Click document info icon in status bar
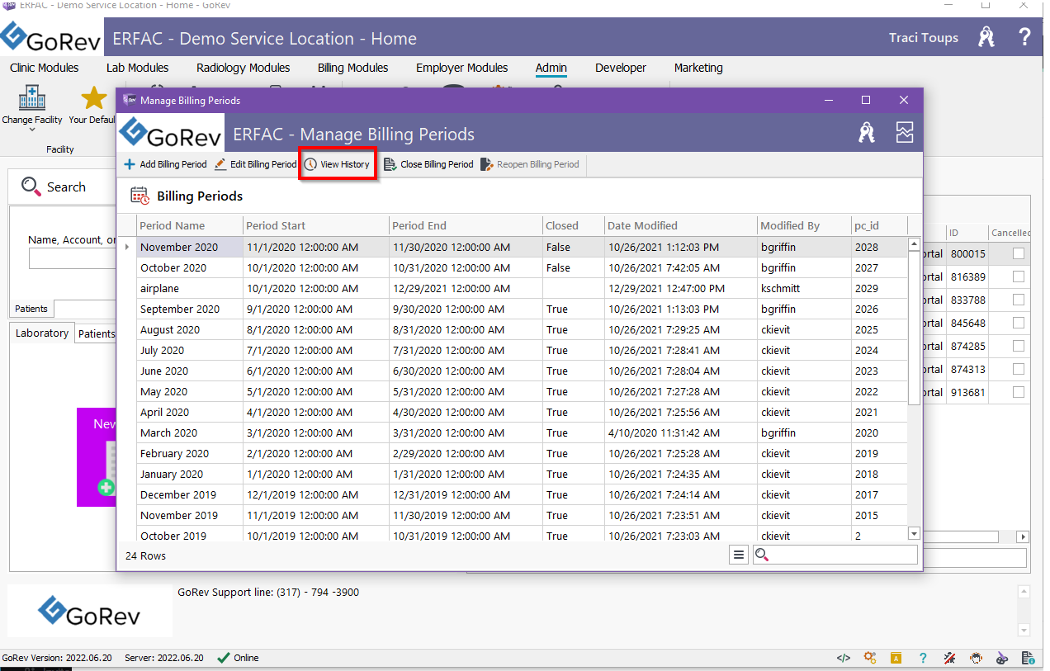The width and height of the screenshot is (1050, 671). 1029,658
